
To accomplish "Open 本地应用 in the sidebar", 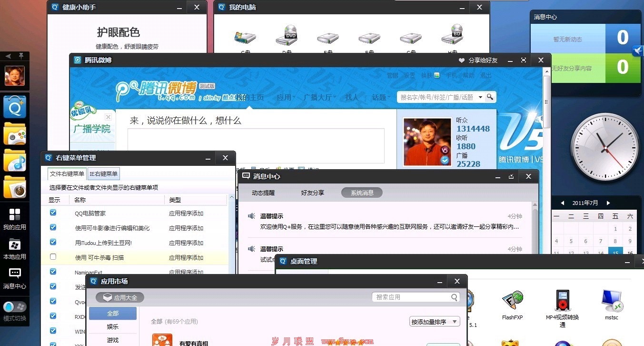I will pos(15,249).
